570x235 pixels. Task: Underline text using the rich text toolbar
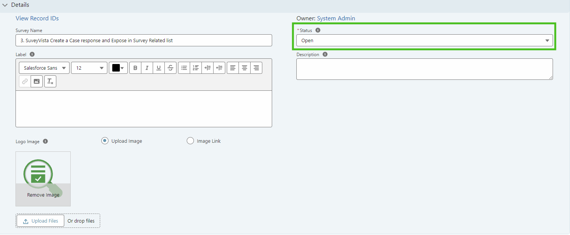(x=159, y=68)
